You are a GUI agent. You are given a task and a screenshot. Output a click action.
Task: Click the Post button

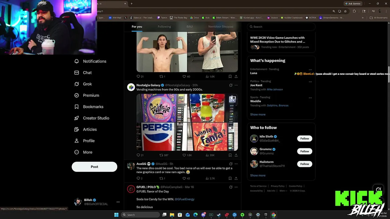(94, 167)
